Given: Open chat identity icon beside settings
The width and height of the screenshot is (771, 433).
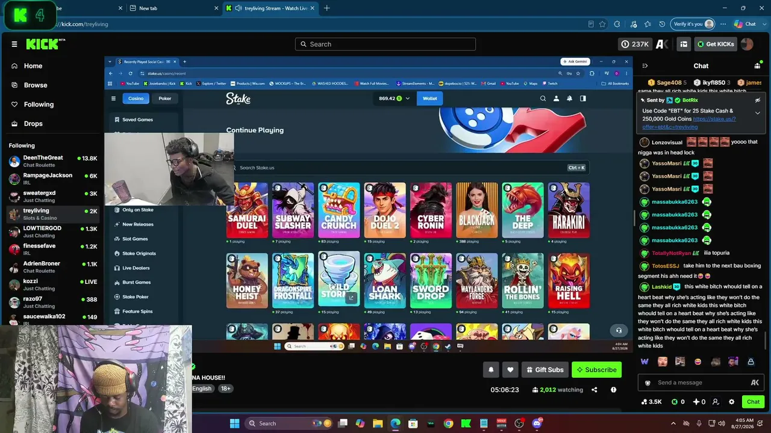Looking at the screenshot, I should click(x=716, y=402).
